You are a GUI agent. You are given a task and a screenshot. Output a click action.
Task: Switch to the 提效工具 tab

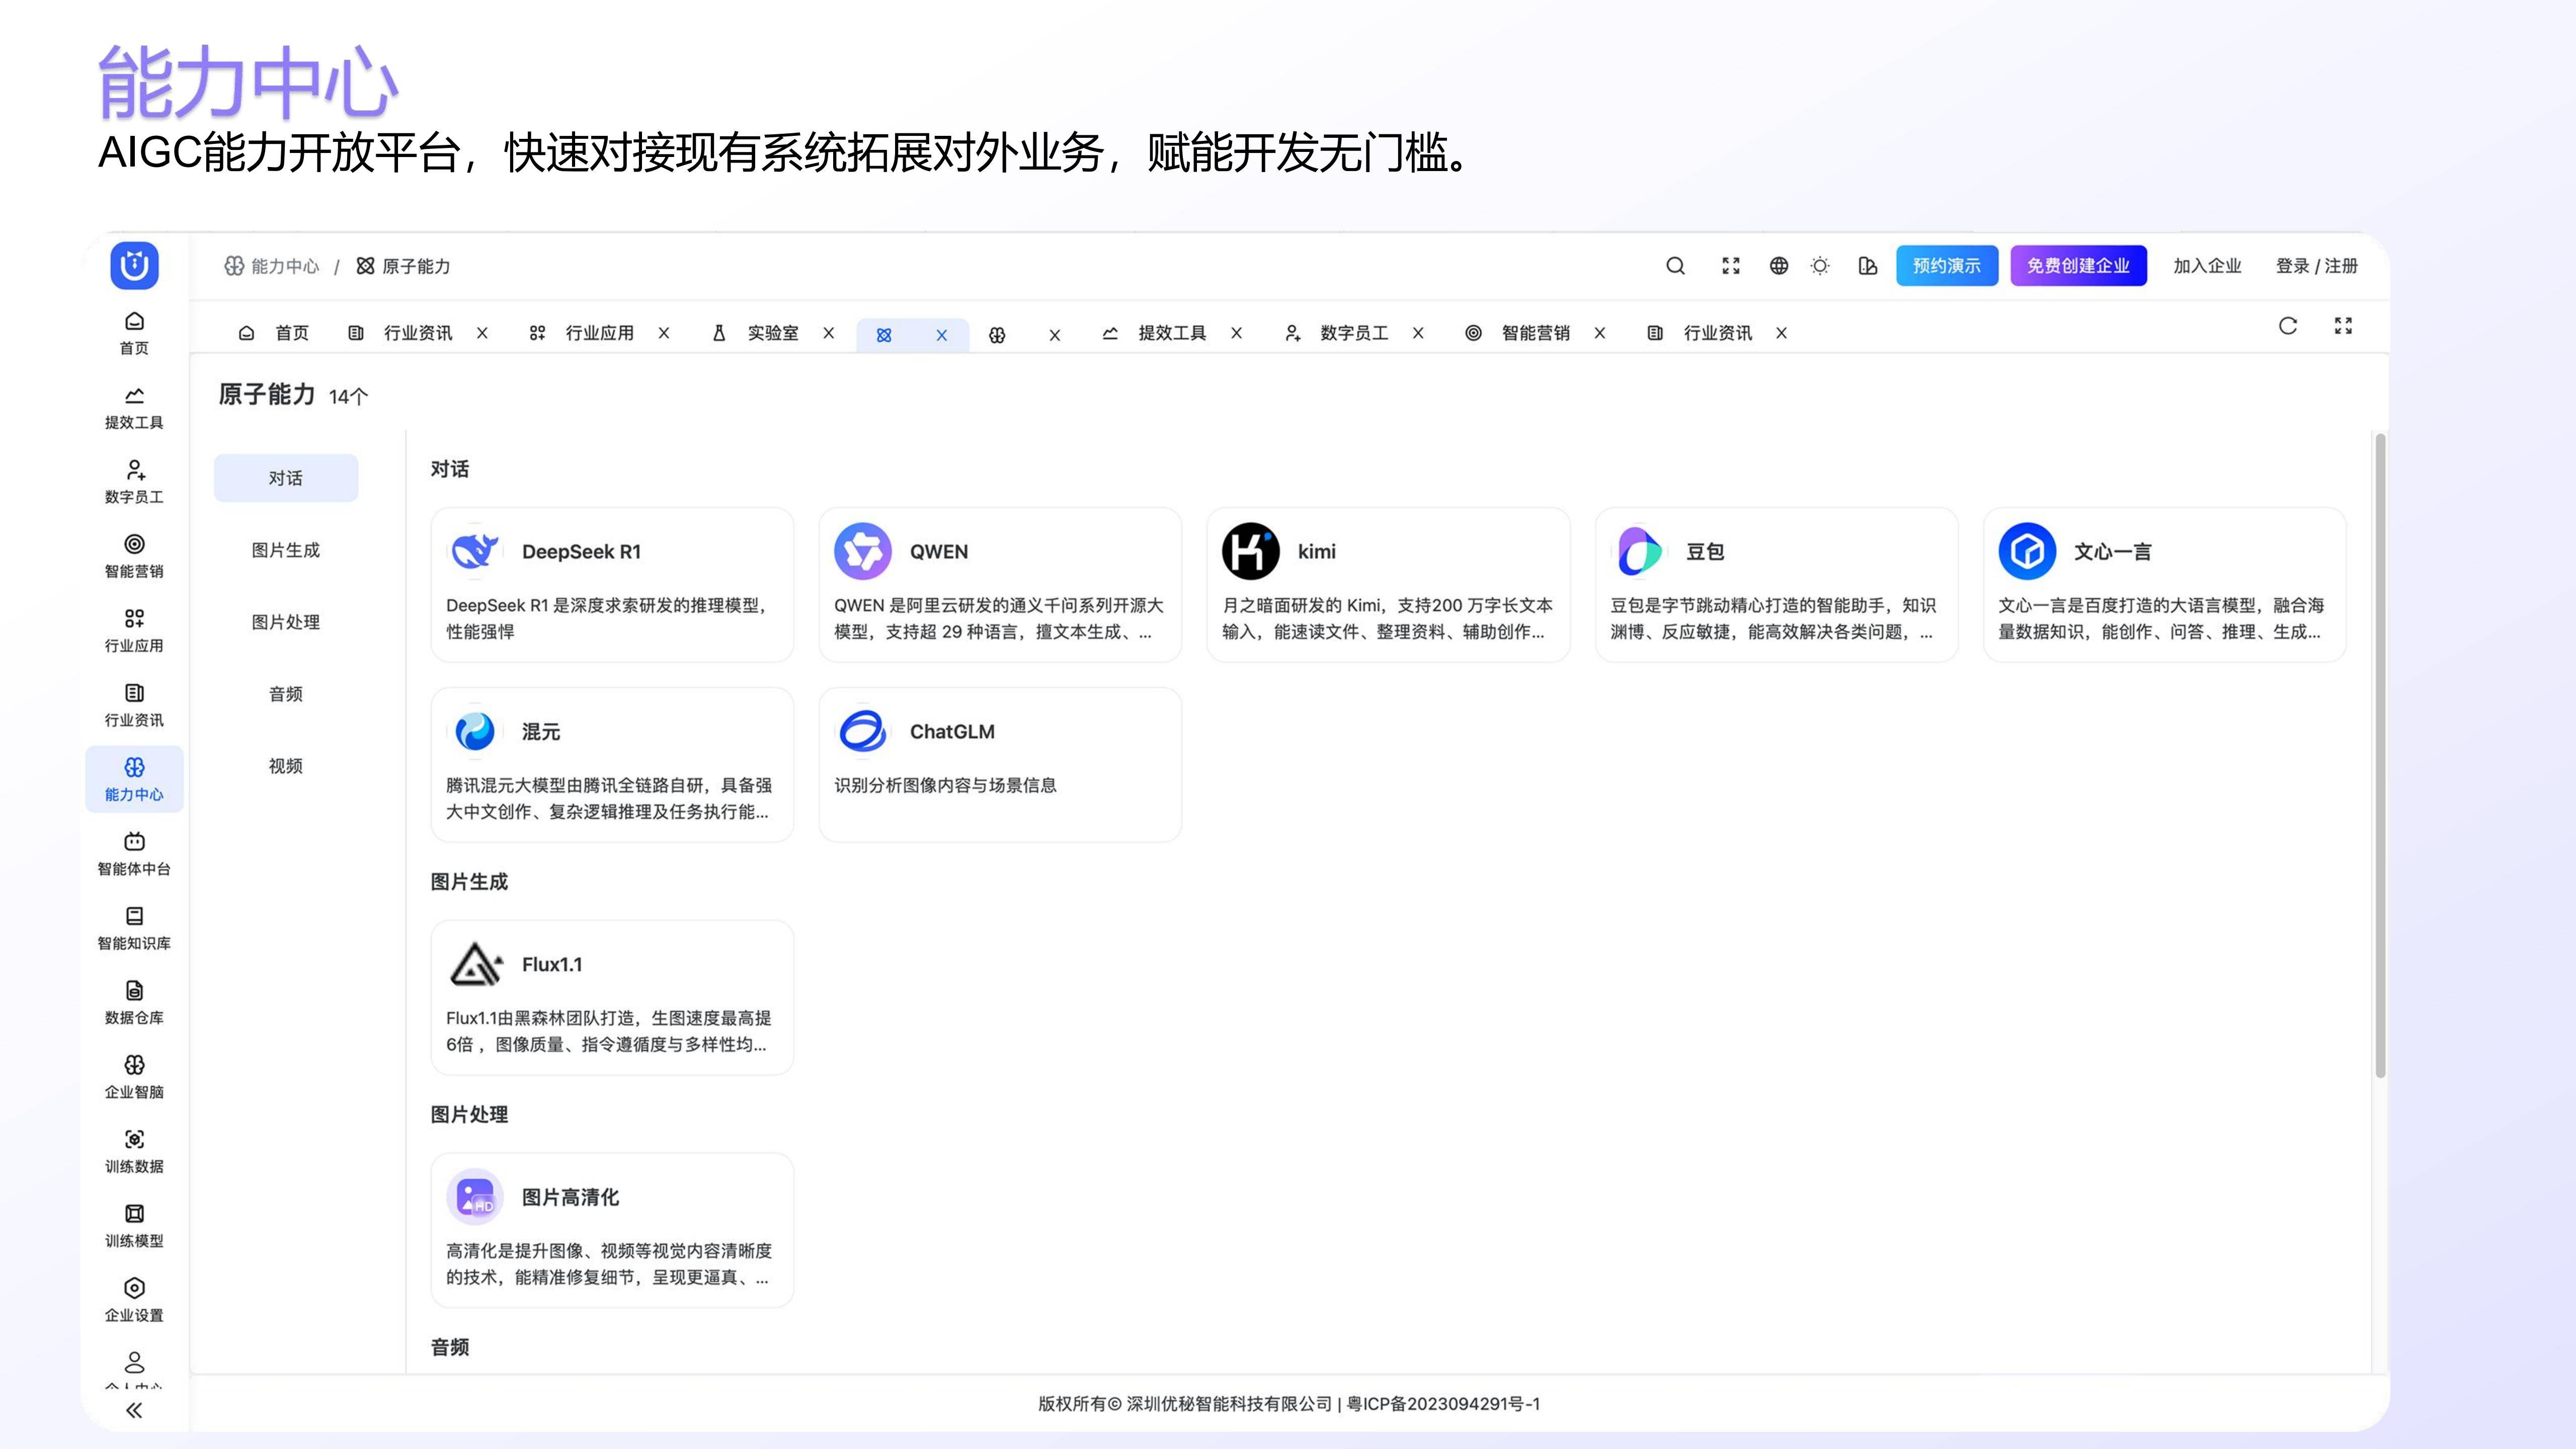coord(1171,333)
